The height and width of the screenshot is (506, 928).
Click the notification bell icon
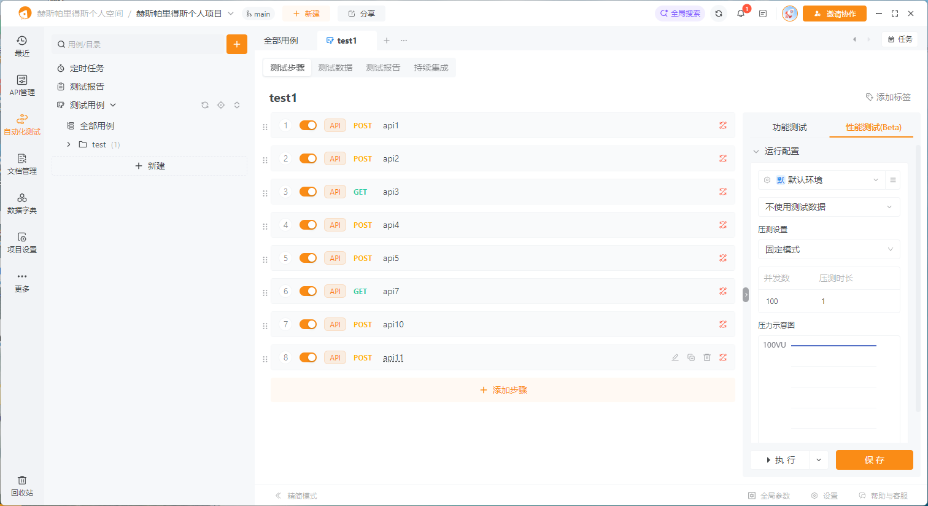tap(741, 14)
